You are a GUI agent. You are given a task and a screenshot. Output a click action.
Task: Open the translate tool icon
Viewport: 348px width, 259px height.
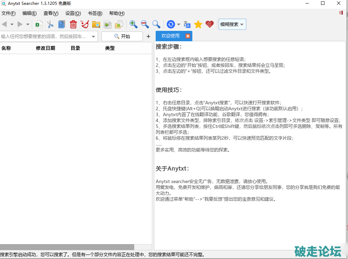pos(187,24)
